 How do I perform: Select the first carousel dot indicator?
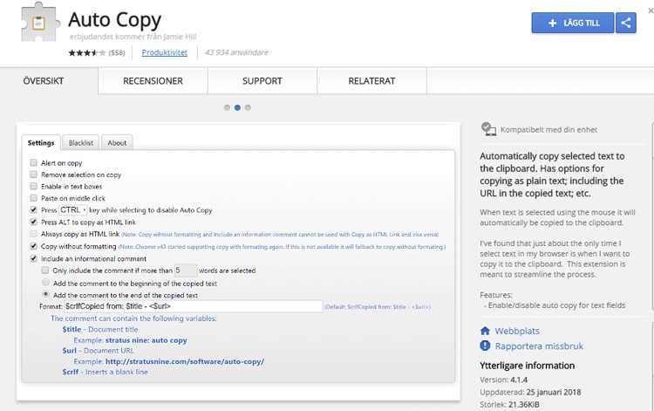click(x=227, y=108)
